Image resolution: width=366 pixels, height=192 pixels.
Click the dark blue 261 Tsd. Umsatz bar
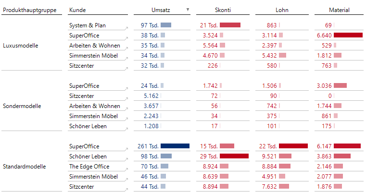click(x=175, y=146)
